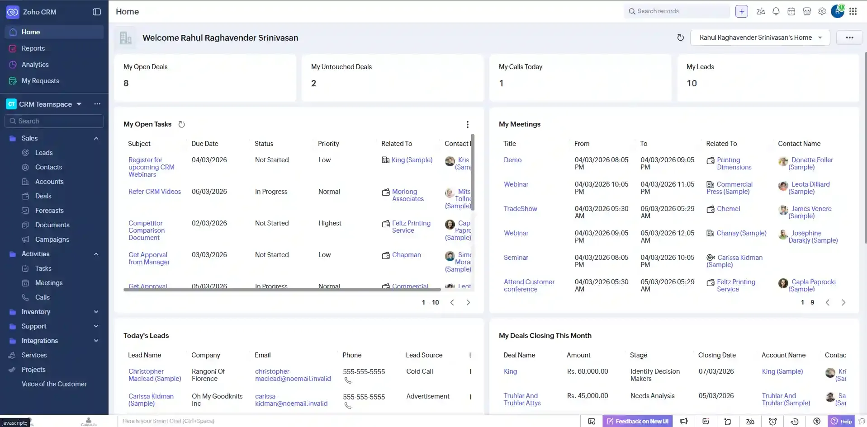The height and width of the screenshot is (427, 867).
Task: Open recent items history icon
Action: (x=795, y=421)
